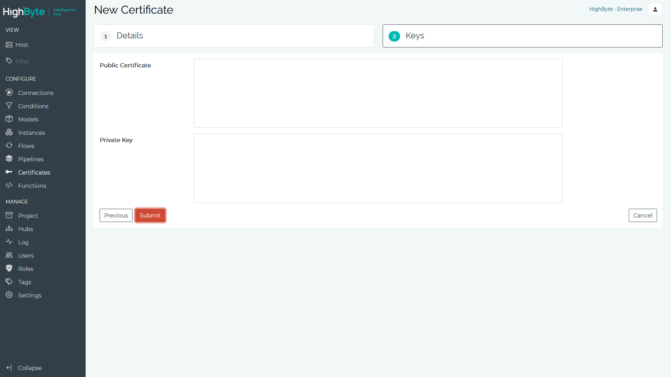Open the Models section icon

tap(9, 119)
